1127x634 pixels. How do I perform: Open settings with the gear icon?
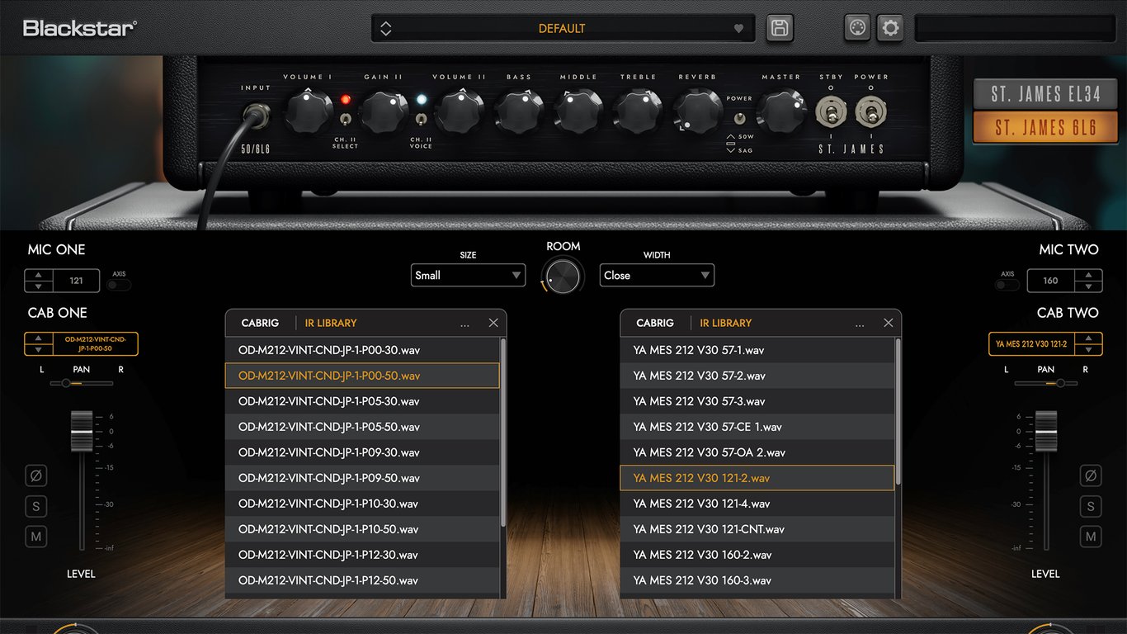click(890, 28)
